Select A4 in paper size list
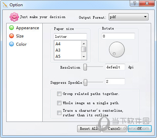This screenshot has width=157, height=138. point(58,44)
